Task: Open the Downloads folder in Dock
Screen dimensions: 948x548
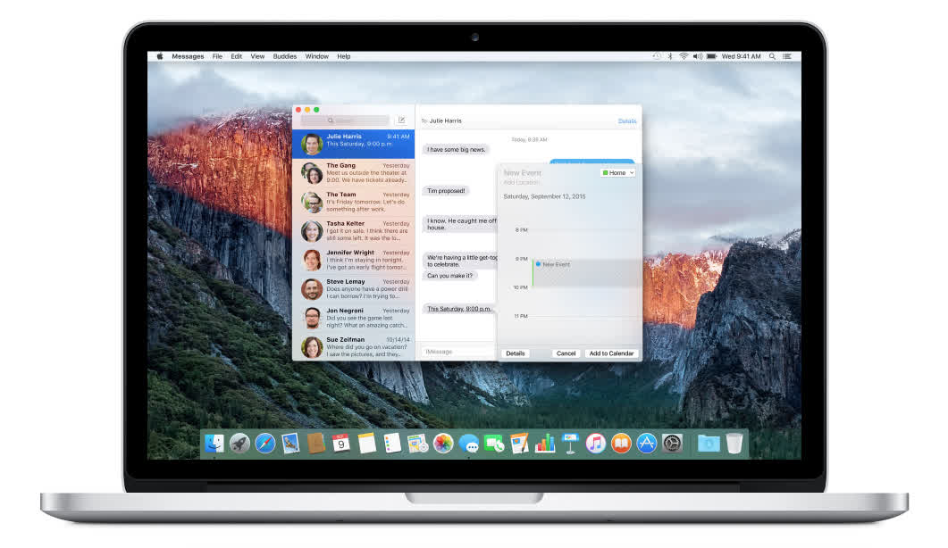Action: (709, 444)
